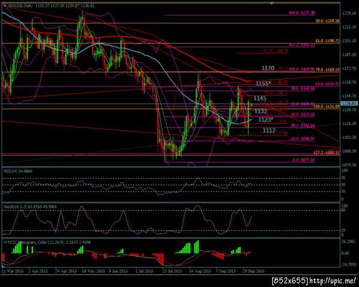
Task: Click price axis value 1229.10
Action: [x=349, y=14]
